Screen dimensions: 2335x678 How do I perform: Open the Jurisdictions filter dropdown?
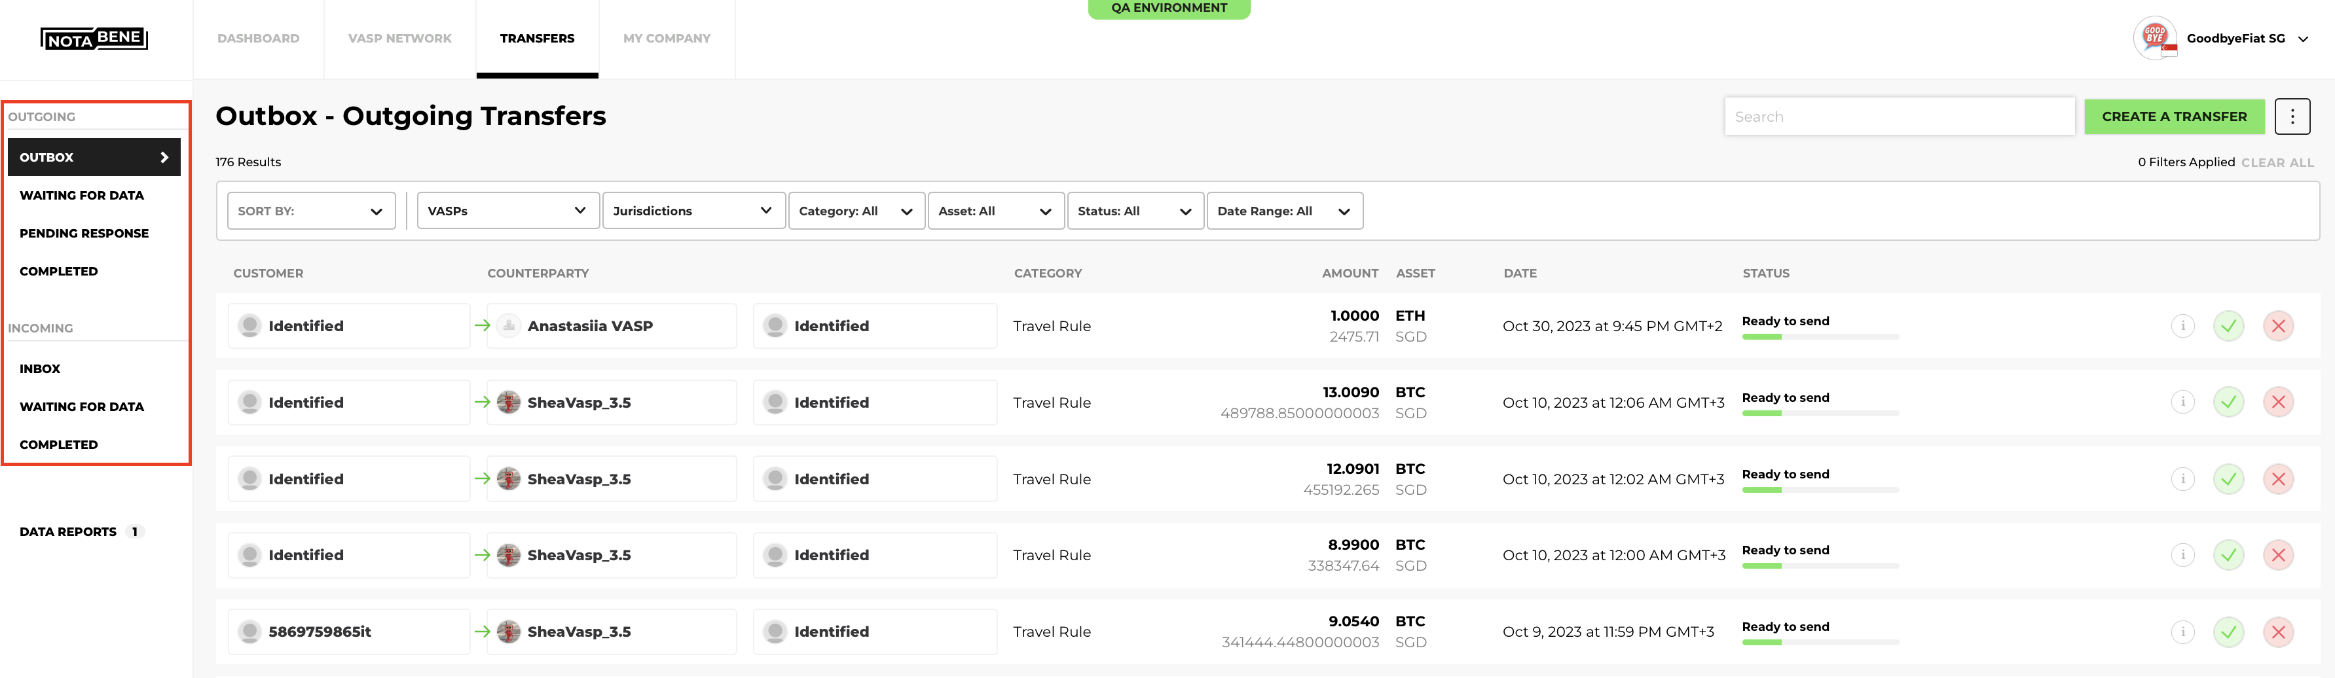click(x=693, y=210)
